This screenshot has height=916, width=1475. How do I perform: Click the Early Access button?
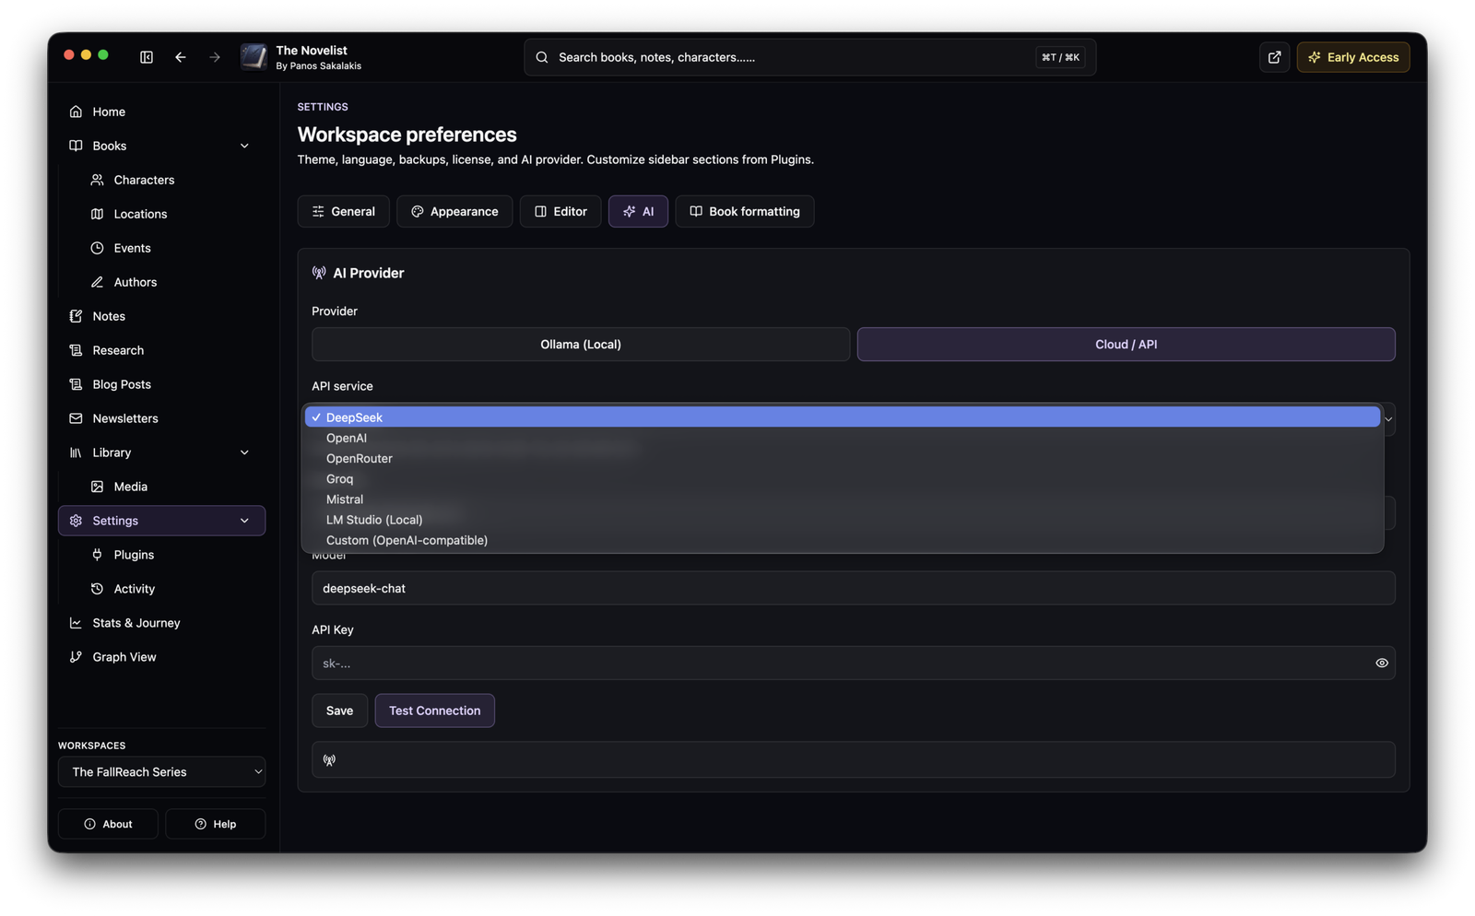(x=1352, y=57)
